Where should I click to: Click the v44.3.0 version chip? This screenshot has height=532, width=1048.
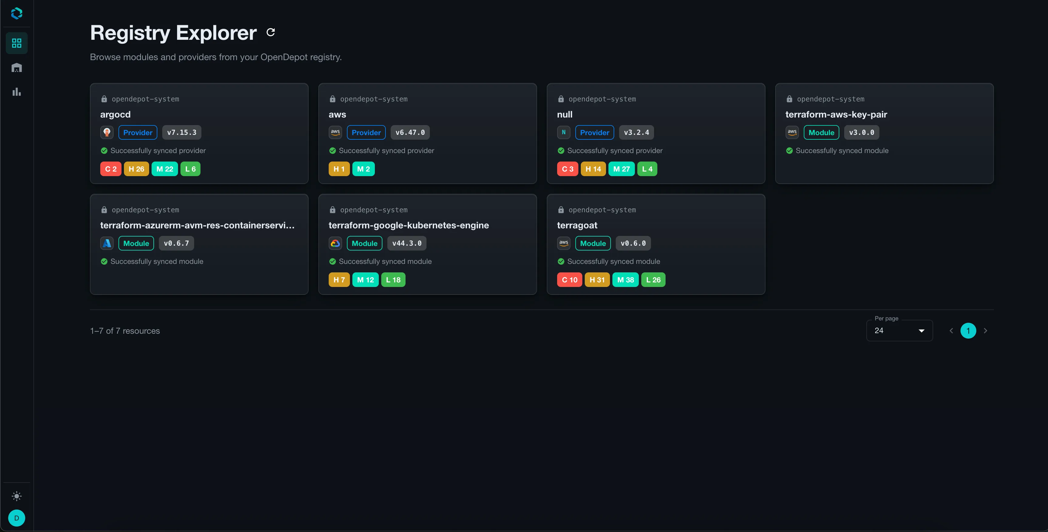407,243
